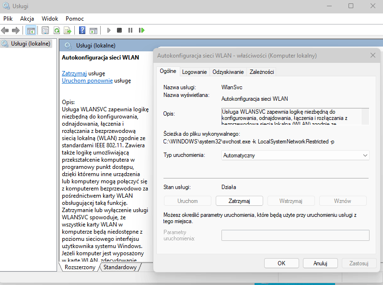Open the Widok menu

pyautogui.click(x=50, y=19)
